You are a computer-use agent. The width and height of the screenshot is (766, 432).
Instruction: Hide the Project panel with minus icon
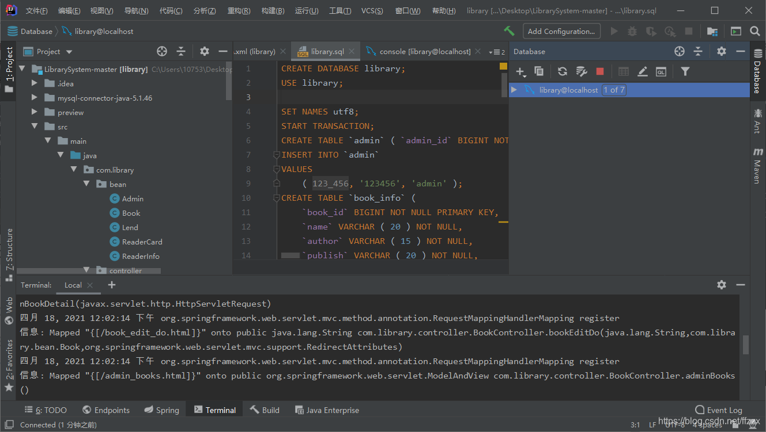tap(223, 51)
